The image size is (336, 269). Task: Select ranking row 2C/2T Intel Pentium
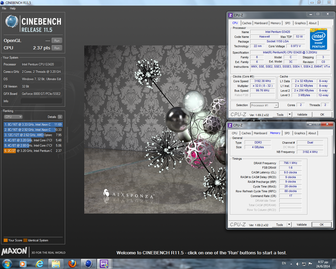(33, 151)
